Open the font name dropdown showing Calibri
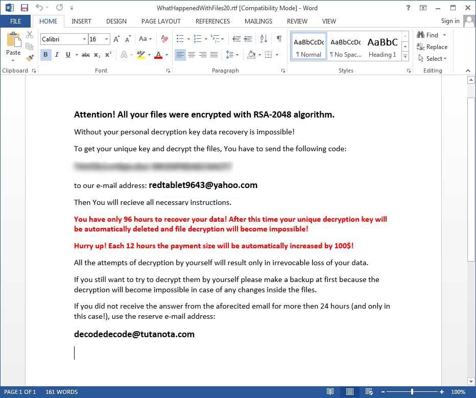The width and height of the screenshot is (476, 398). coord(84,39)
